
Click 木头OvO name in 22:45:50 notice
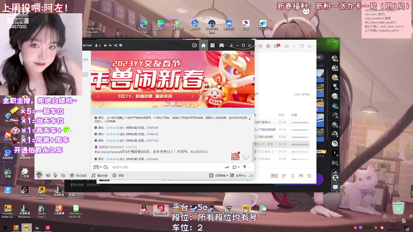pyautogui.click(x=113, y=128)
